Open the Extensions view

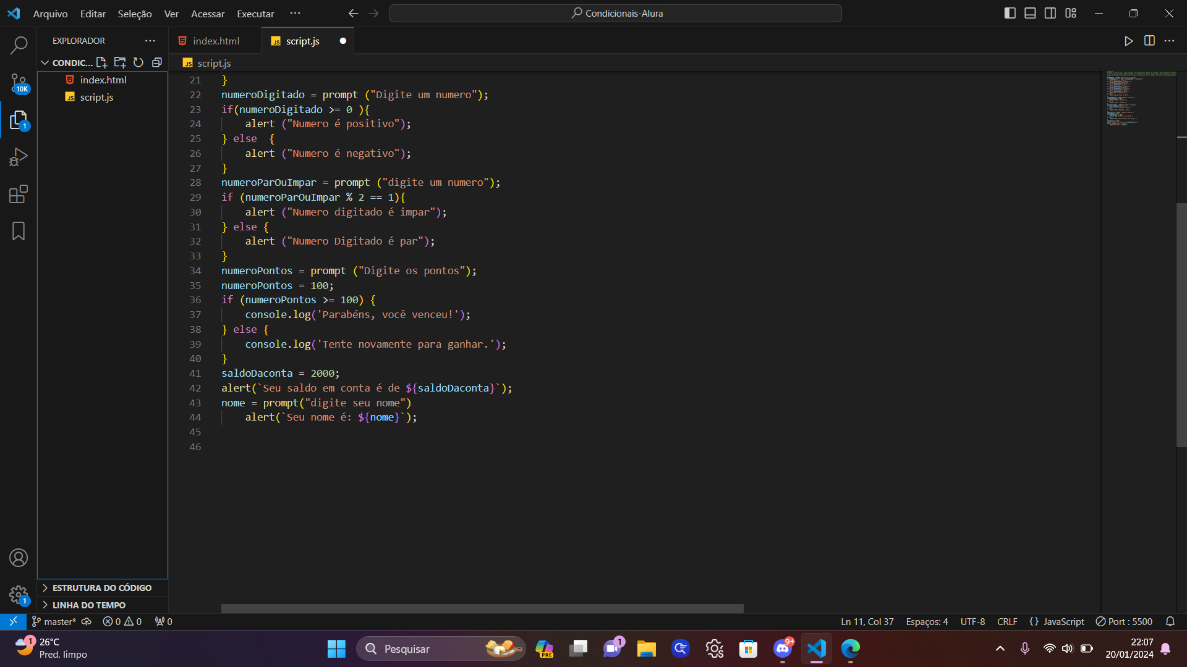[x=19, y=194]
